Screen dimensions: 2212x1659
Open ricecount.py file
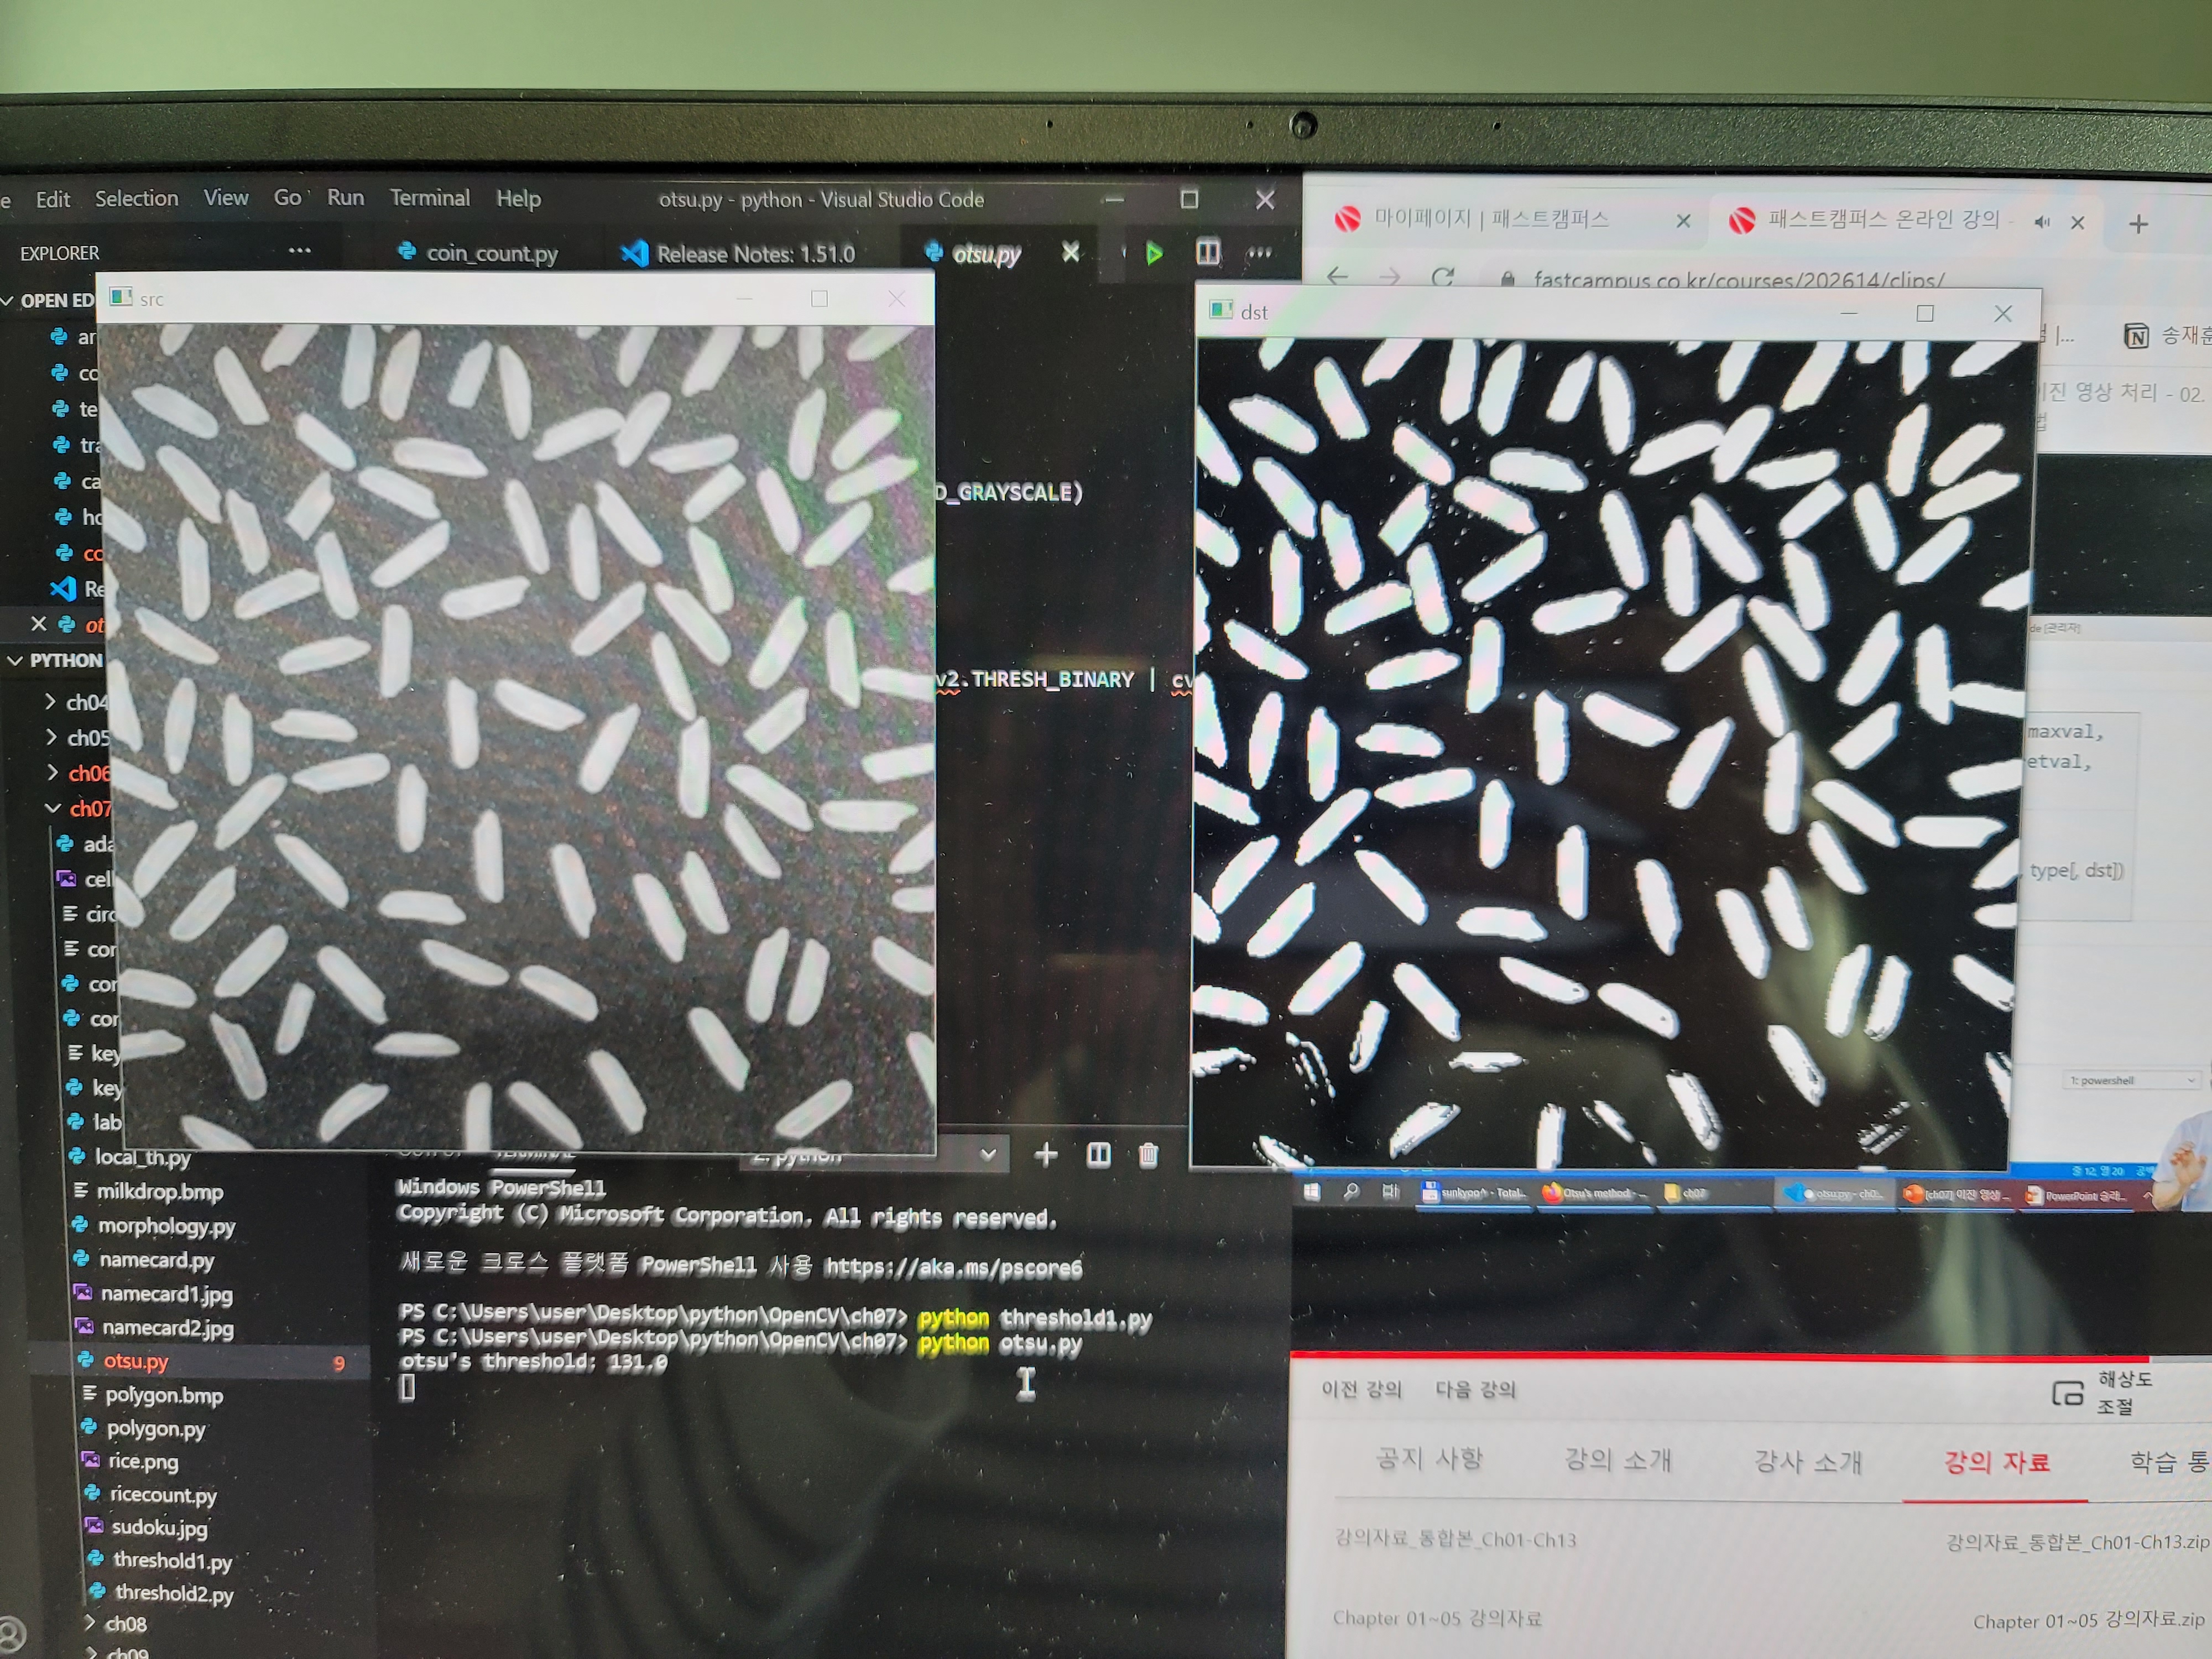(x=151, y=1495)
